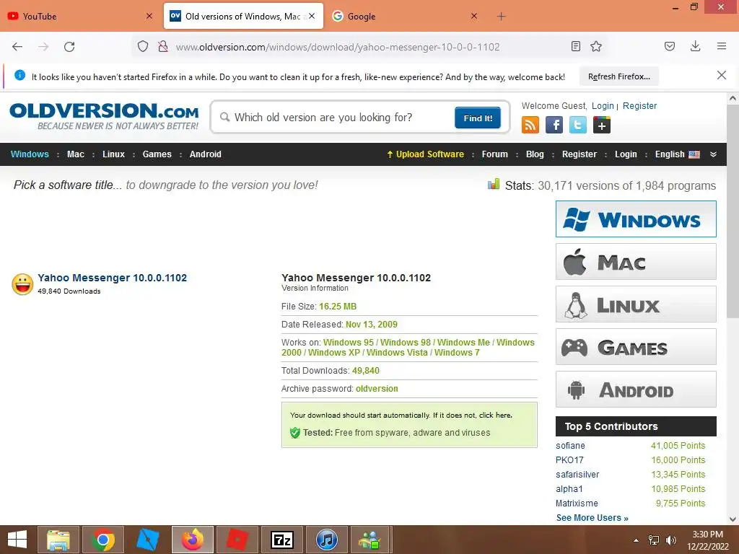Screen dimensions: 739x554
Task: Reload the current page
Action: click(69, 47)
